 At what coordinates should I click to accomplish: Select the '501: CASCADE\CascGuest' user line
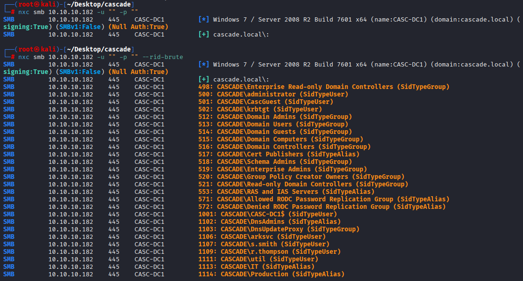[266, 102]
